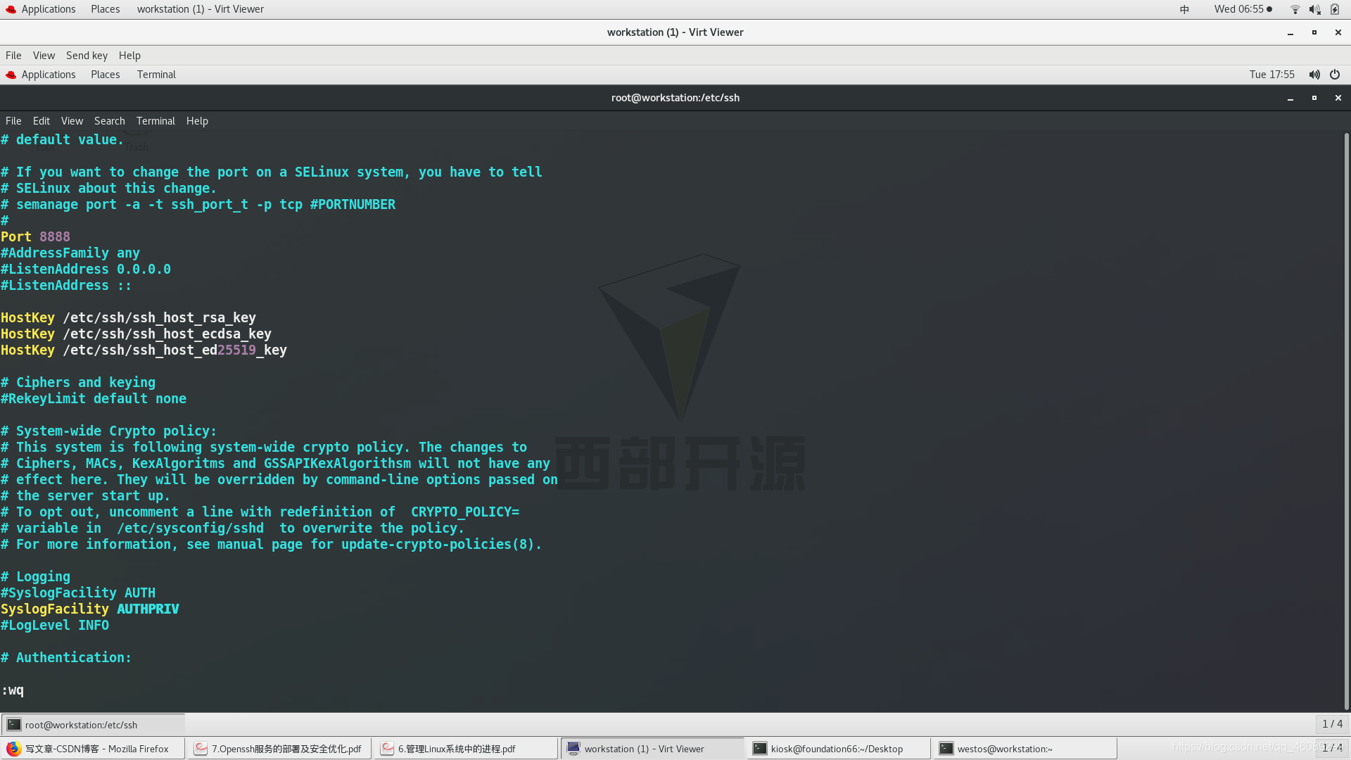
Task: Click the Search menu in terminal
Action: (x=108, y=120)
